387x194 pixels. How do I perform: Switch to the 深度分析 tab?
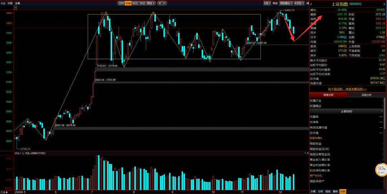(367, 95)
